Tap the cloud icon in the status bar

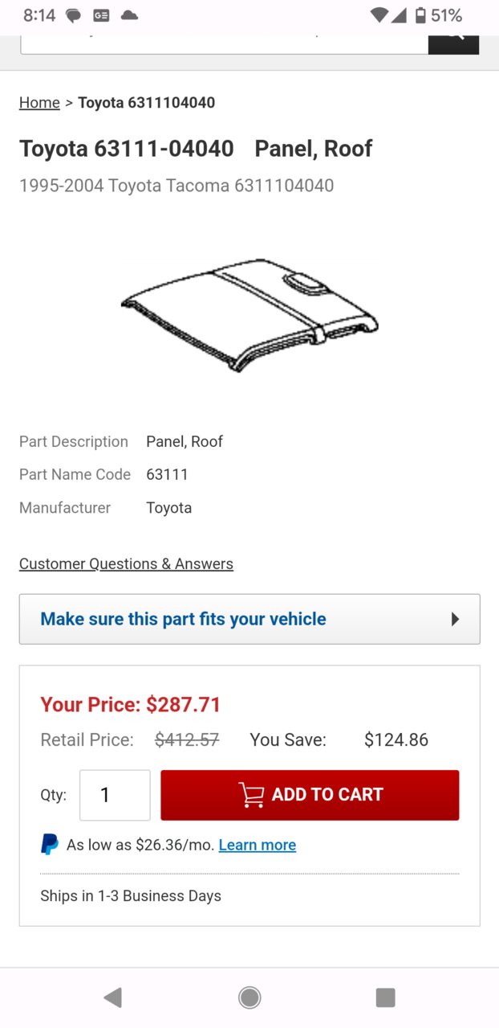pos(128,15)
